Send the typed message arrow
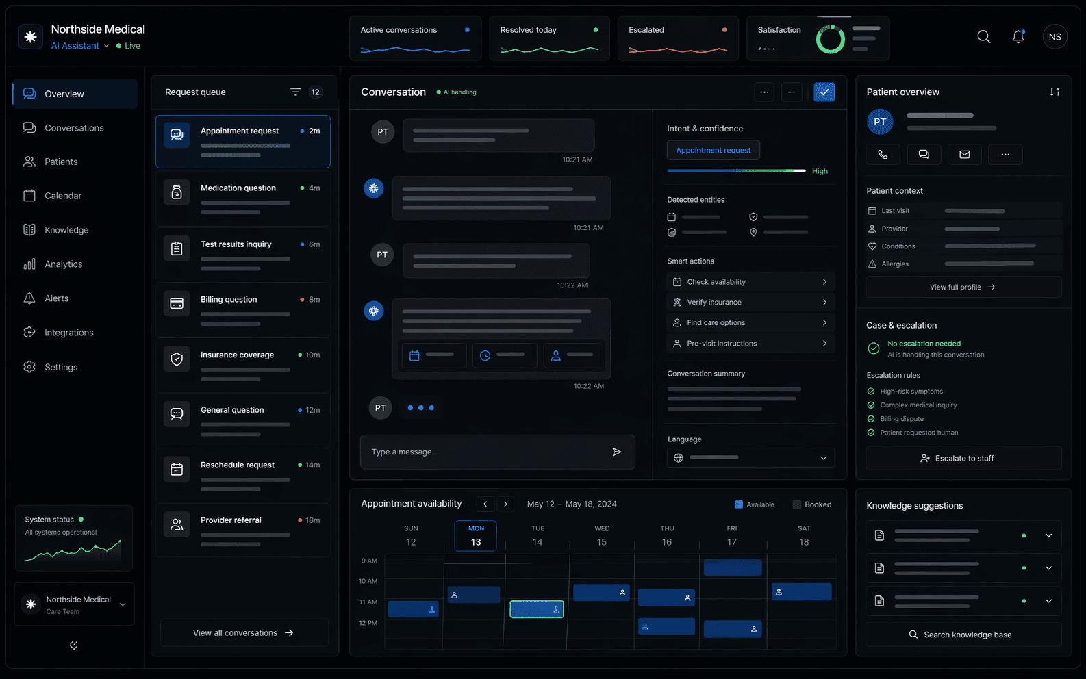Viewport: 1086px width, 679px height. pyautogui.click(x=617, y=452)
